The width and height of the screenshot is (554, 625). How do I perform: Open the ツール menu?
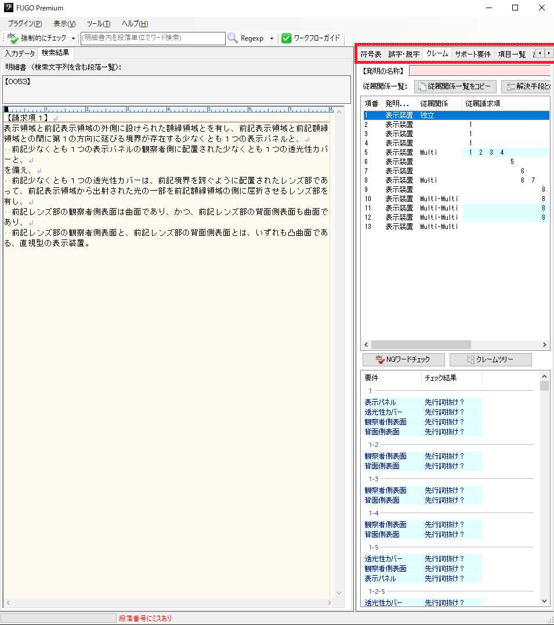click(x=98, y=24)
